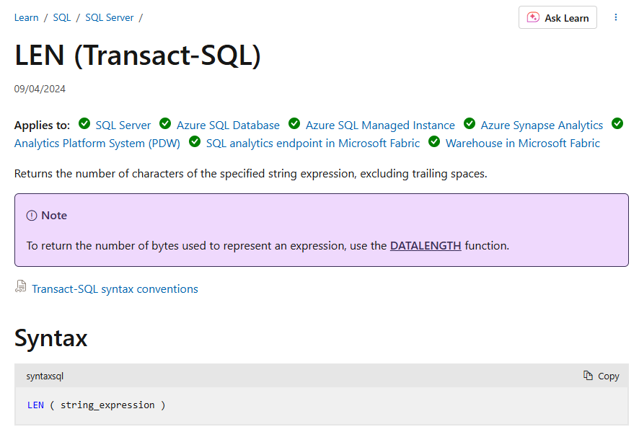Open Transact-SQL syntax conventions link
Viewport: 639px width, 432px height.
click(115, 289)
